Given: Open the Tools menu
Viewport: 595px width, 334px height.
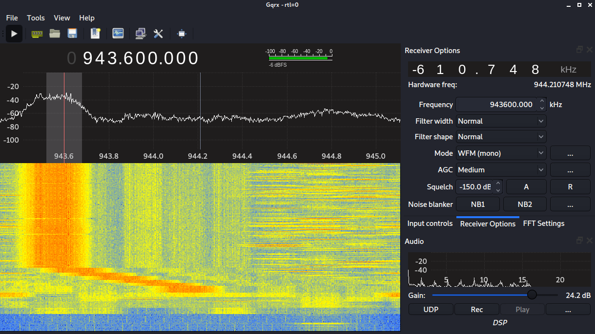Looking at the screenshot, I should 36,18.
